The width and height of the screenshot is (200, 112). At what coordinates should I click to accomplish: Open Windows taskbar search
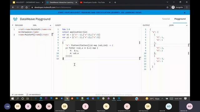pyautogui.click(x=17, y=99)
